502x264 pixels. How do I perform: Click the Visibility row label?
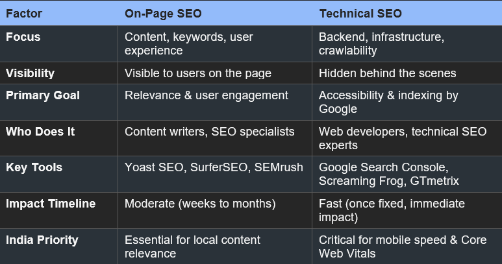tap(31, 73)
